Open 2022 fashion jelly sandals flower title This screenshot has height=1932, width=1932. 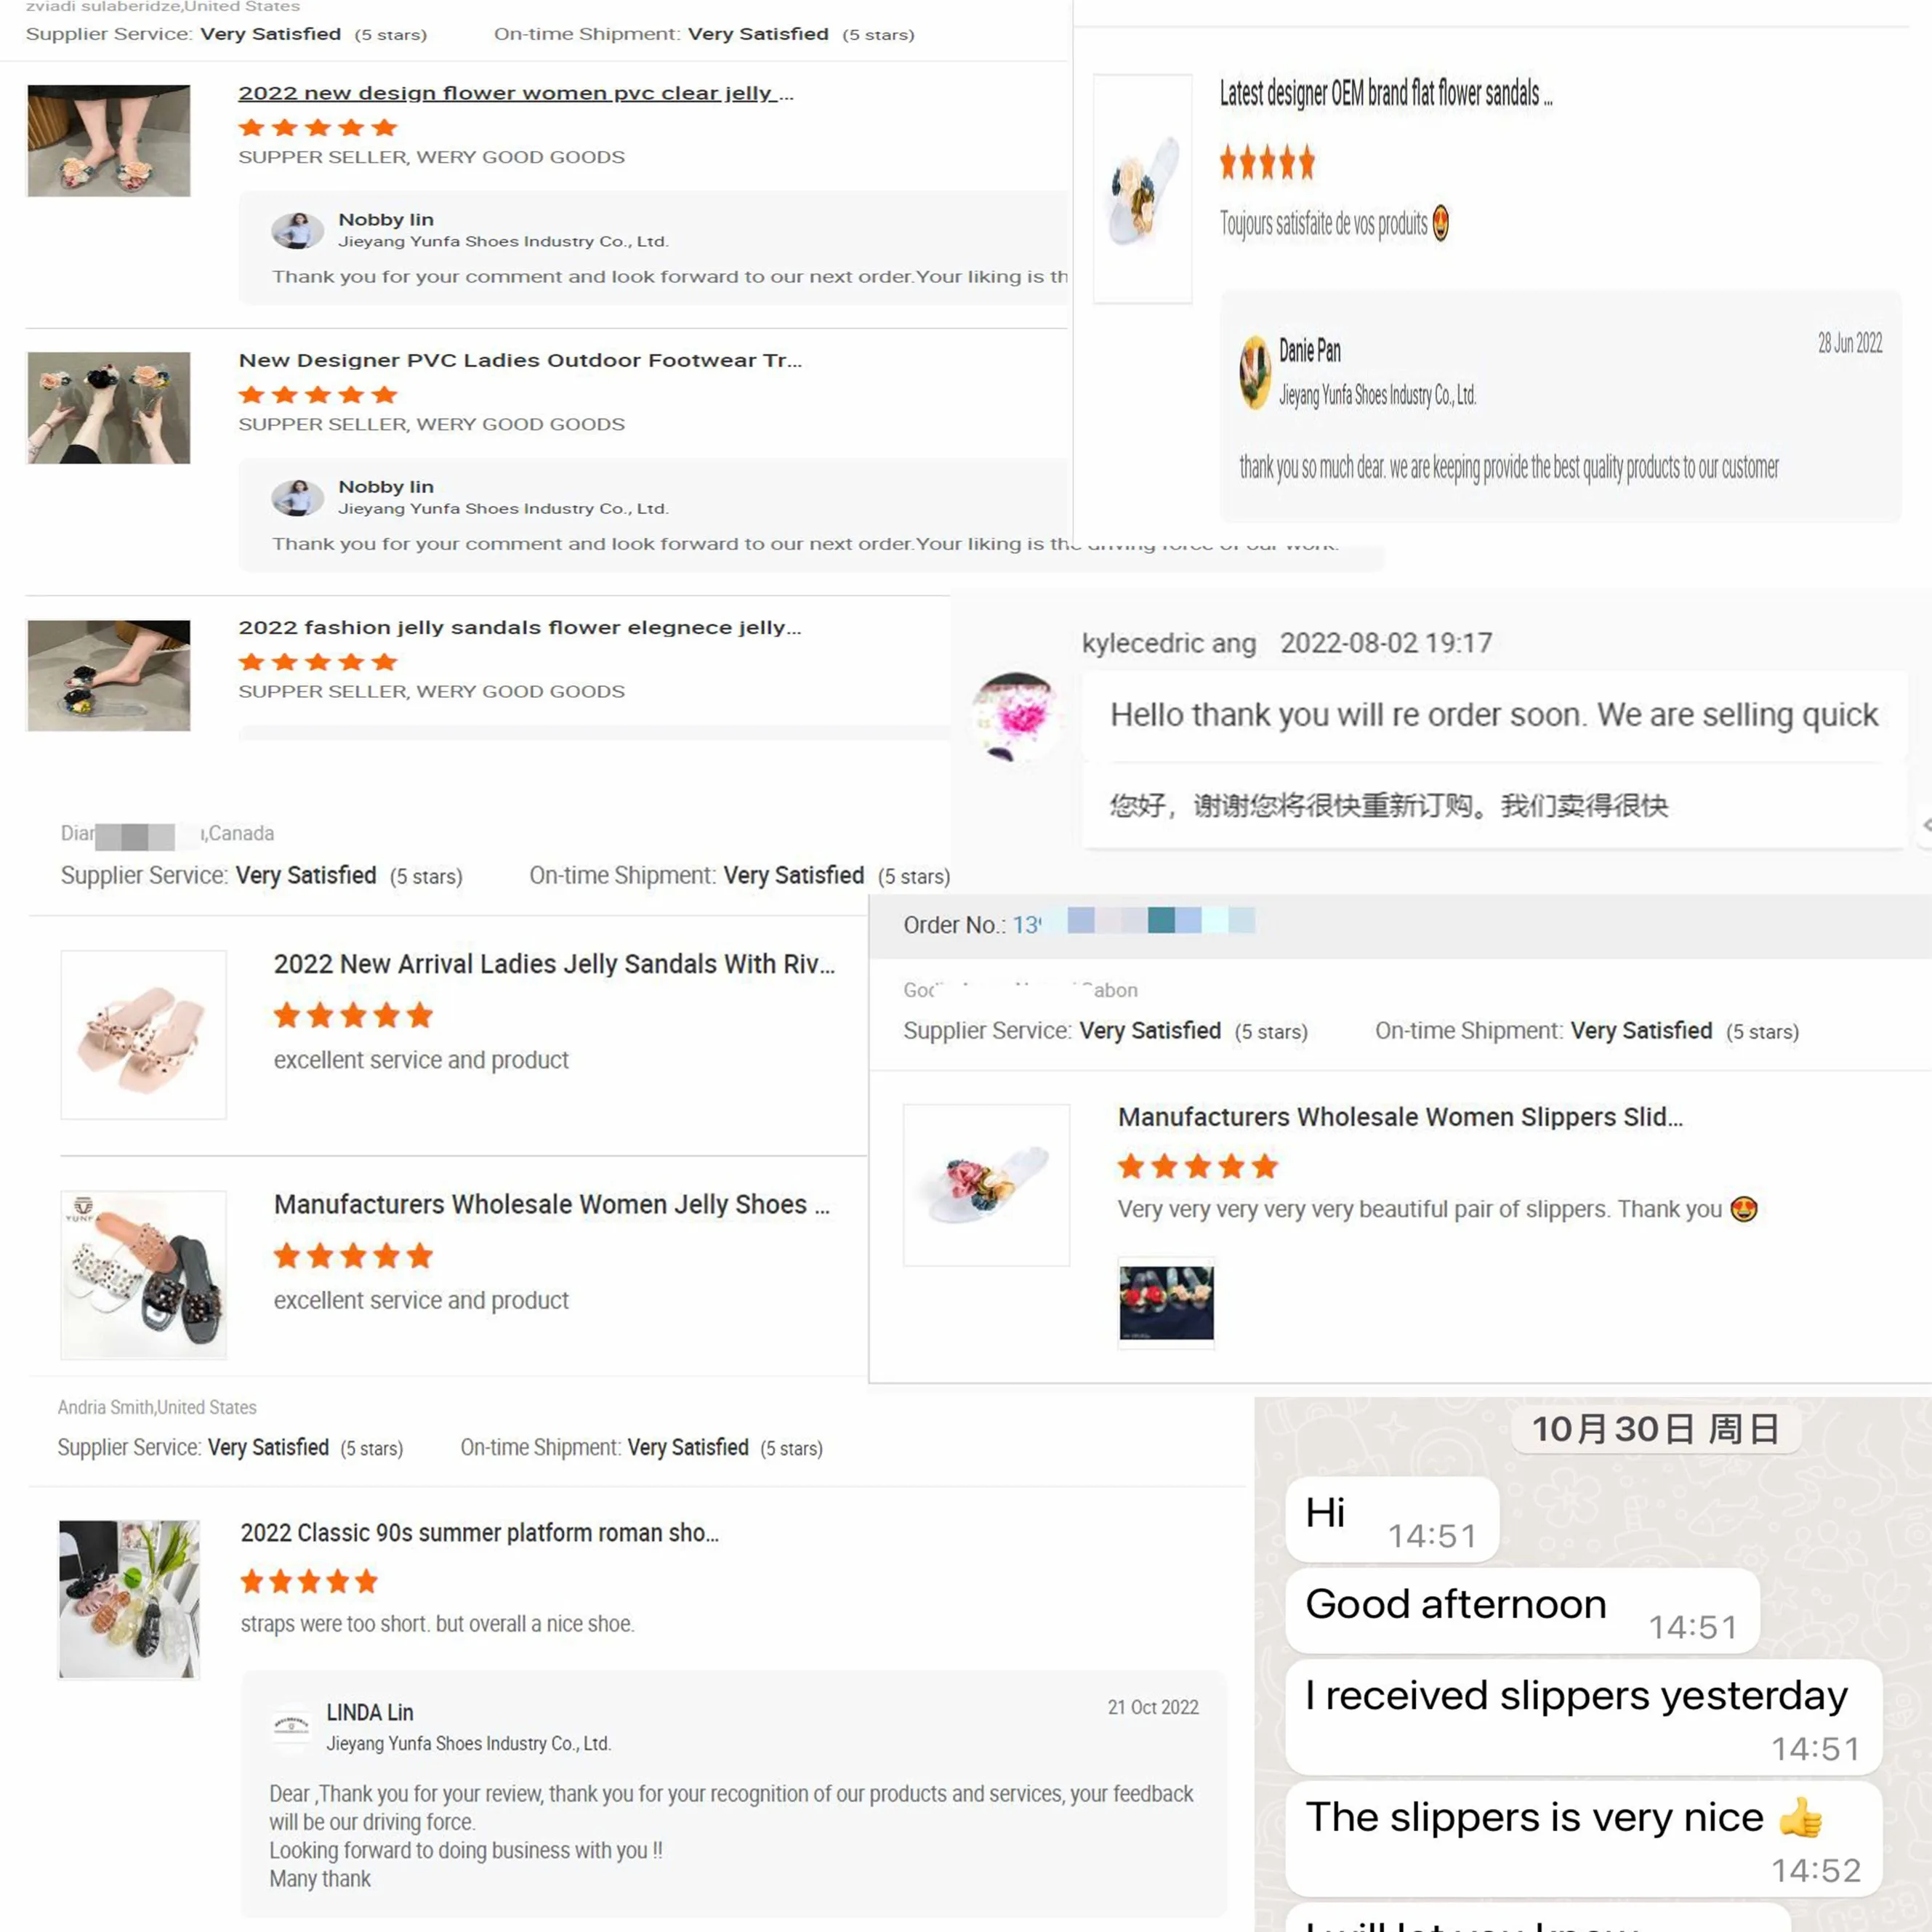coord(519,627)
